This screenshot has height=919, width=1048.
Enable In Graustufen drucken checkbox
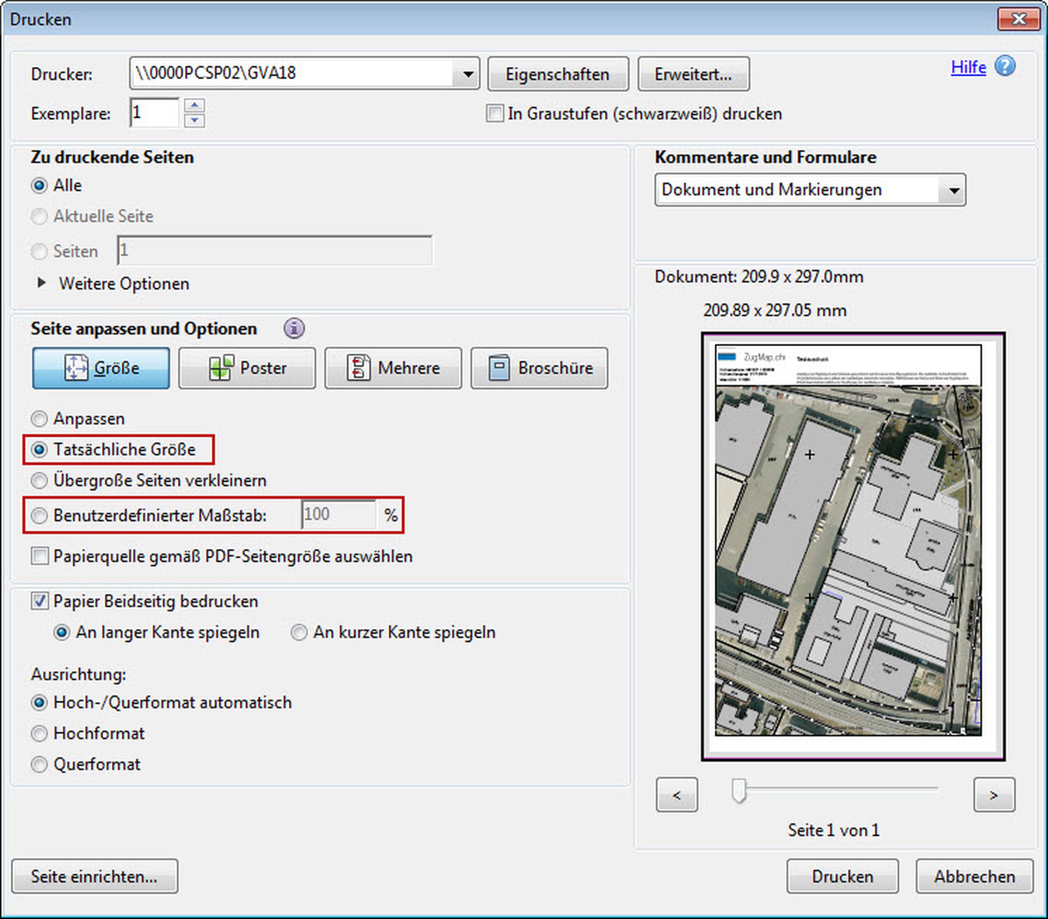click(x=495, y=113)
